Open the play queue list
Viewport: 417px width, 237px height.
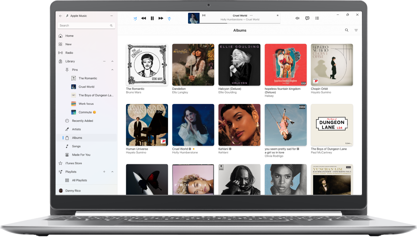(x=317, y=18)
